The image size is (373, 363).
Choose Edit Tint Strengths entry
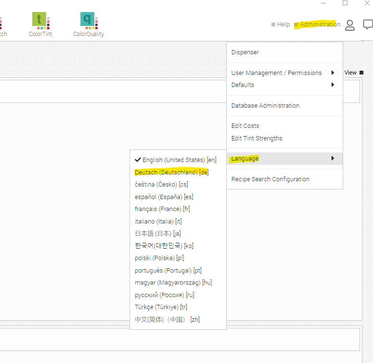pyautogui.click(x=284, y=138)
